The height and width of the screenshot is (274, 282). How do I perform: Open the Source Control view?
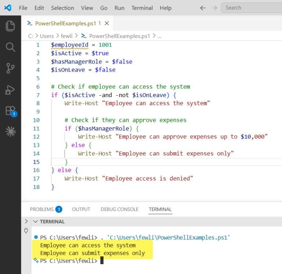[x=10, y=68]
